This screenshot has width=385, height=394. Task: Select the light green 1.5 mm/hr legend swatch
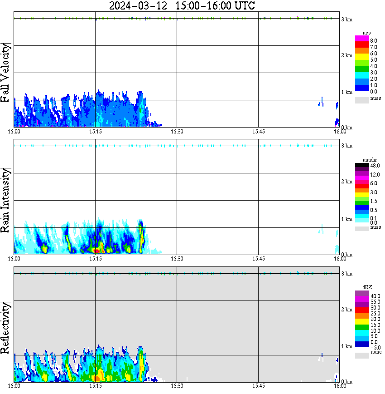click(x=362, y=199)
